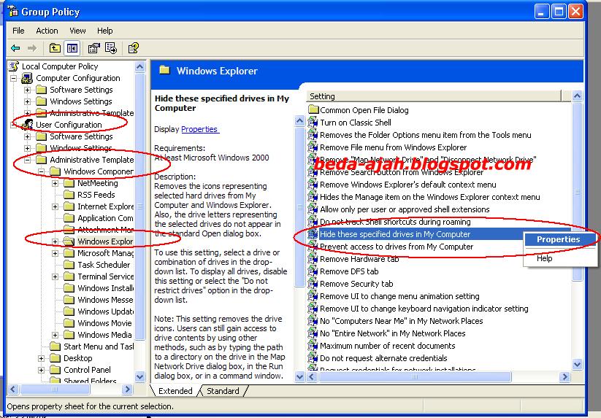Click the Remove Hardware tab policy icon
Screen dimensions: 601x418
(x=313, y=259)
